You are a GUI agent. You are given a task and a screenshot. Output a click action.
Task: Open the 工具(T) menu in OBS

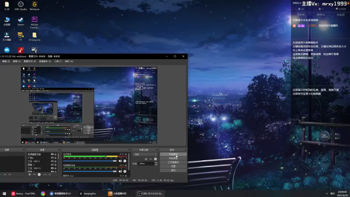(58, 61)
